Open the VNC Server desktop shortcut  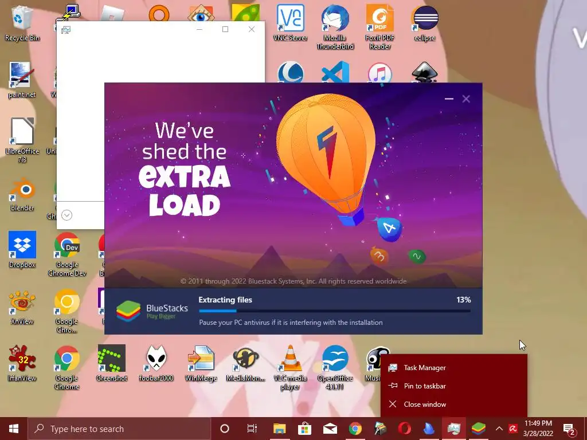pos(290,23)
